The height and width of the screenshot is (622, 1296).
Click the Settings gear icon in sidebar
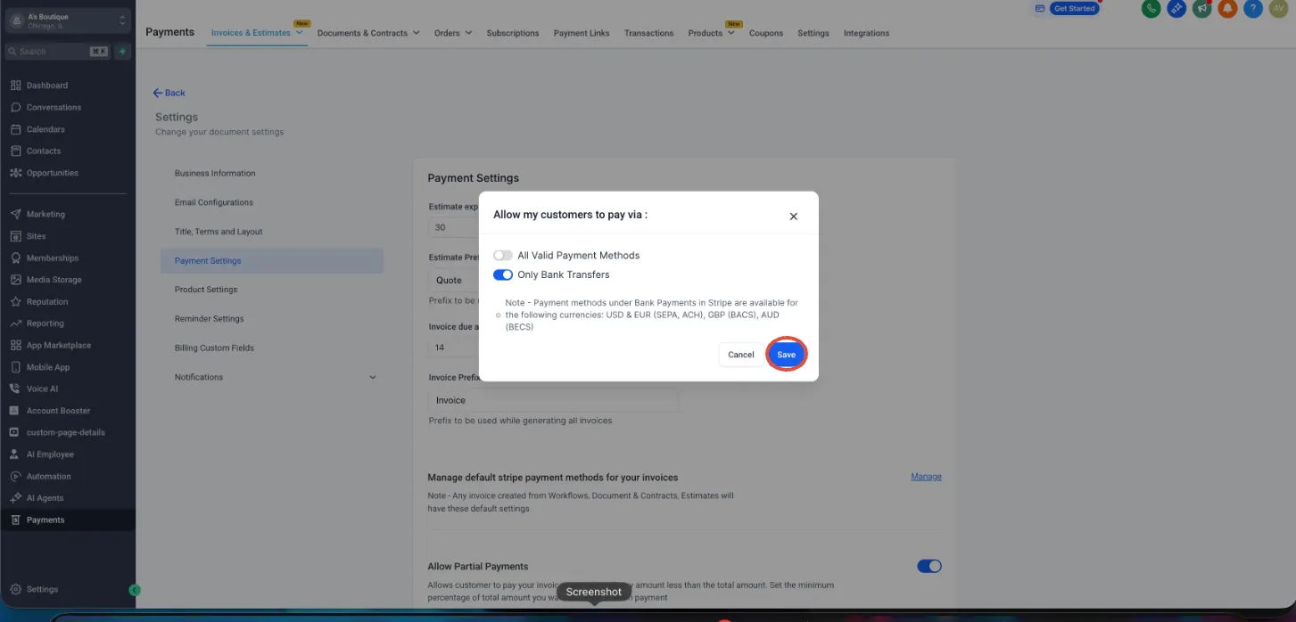click(x=16, y=590)
